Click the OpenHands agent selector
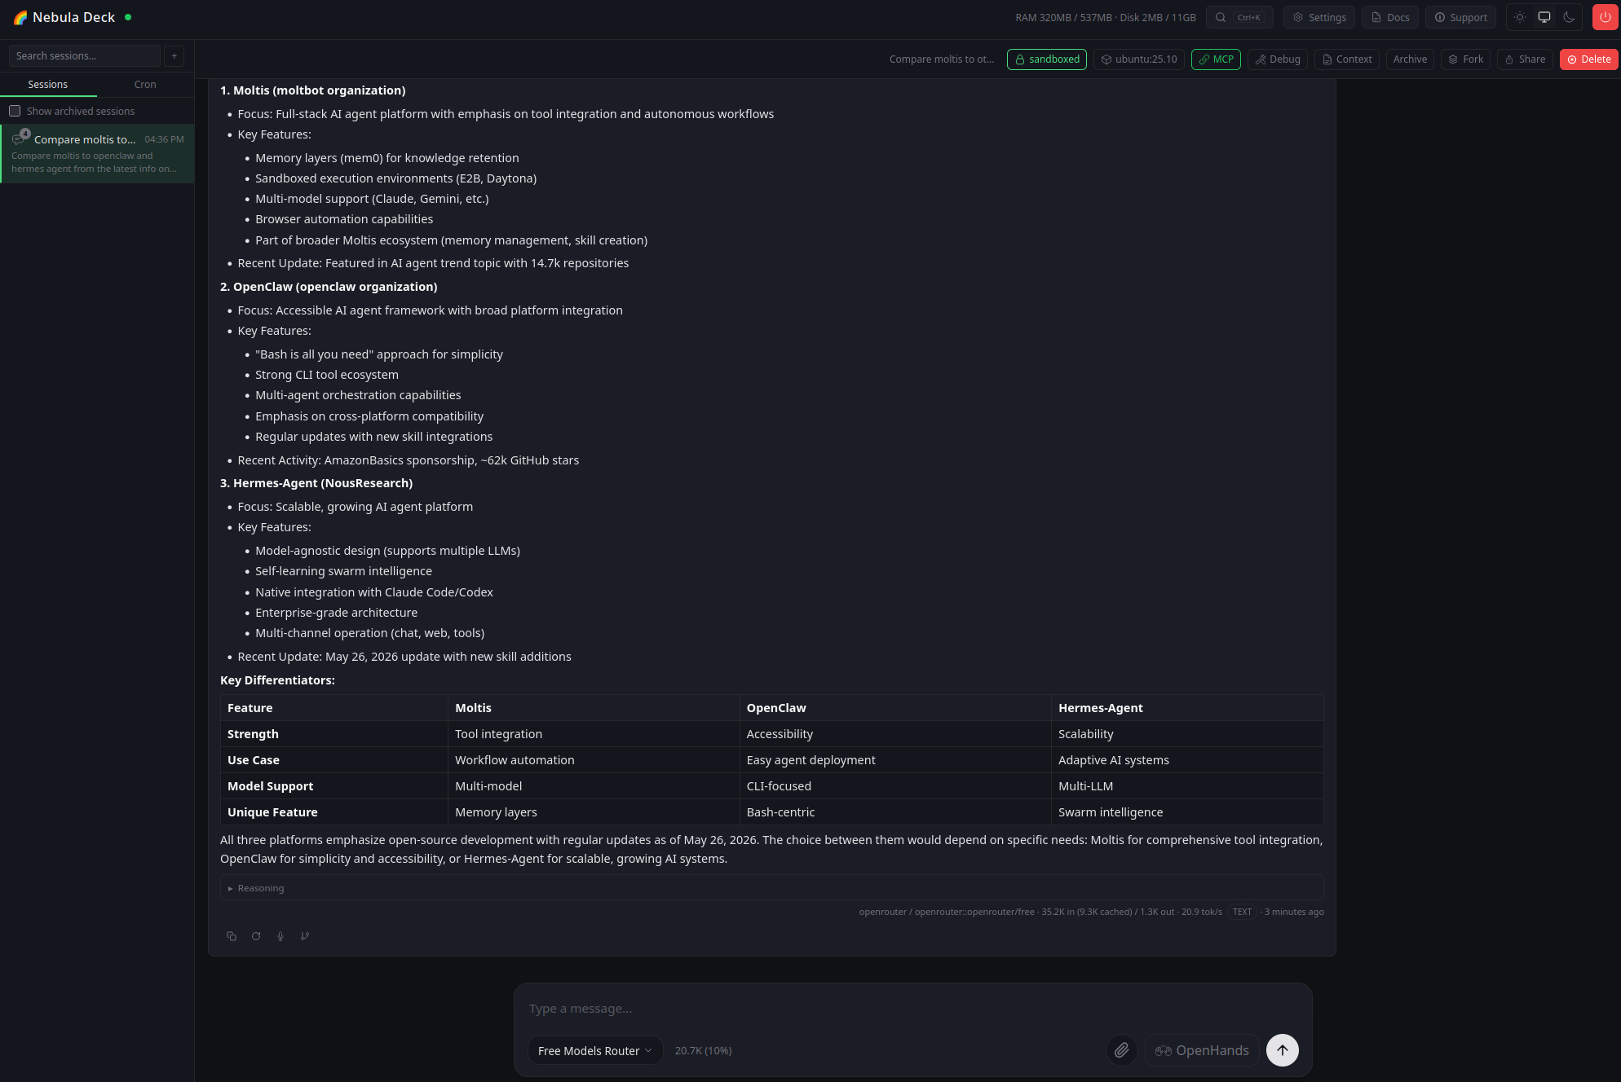Screen dimensions: 1621x1082 1202,1050
